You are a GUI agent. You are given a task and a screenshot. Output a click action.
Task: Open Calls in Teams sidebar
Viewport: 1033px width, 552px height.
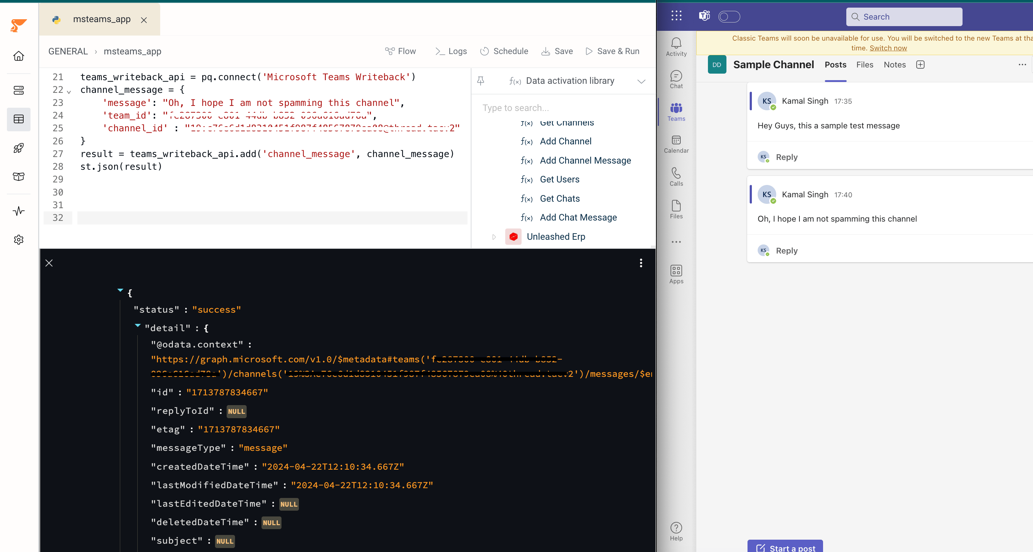coord(676,177)
